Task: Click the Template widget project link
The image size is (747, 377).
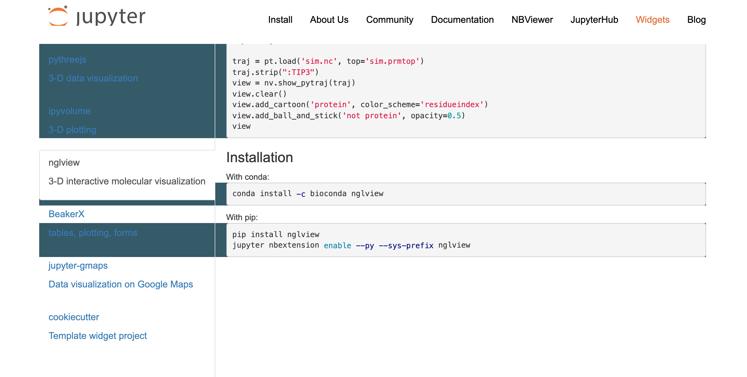Action: click(98, 336)
